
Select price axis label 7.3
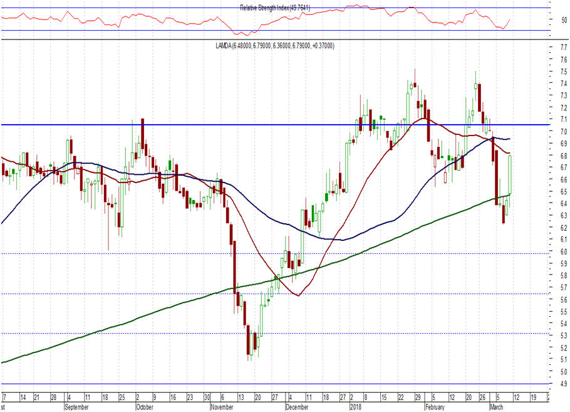click(x=564, y=95)
